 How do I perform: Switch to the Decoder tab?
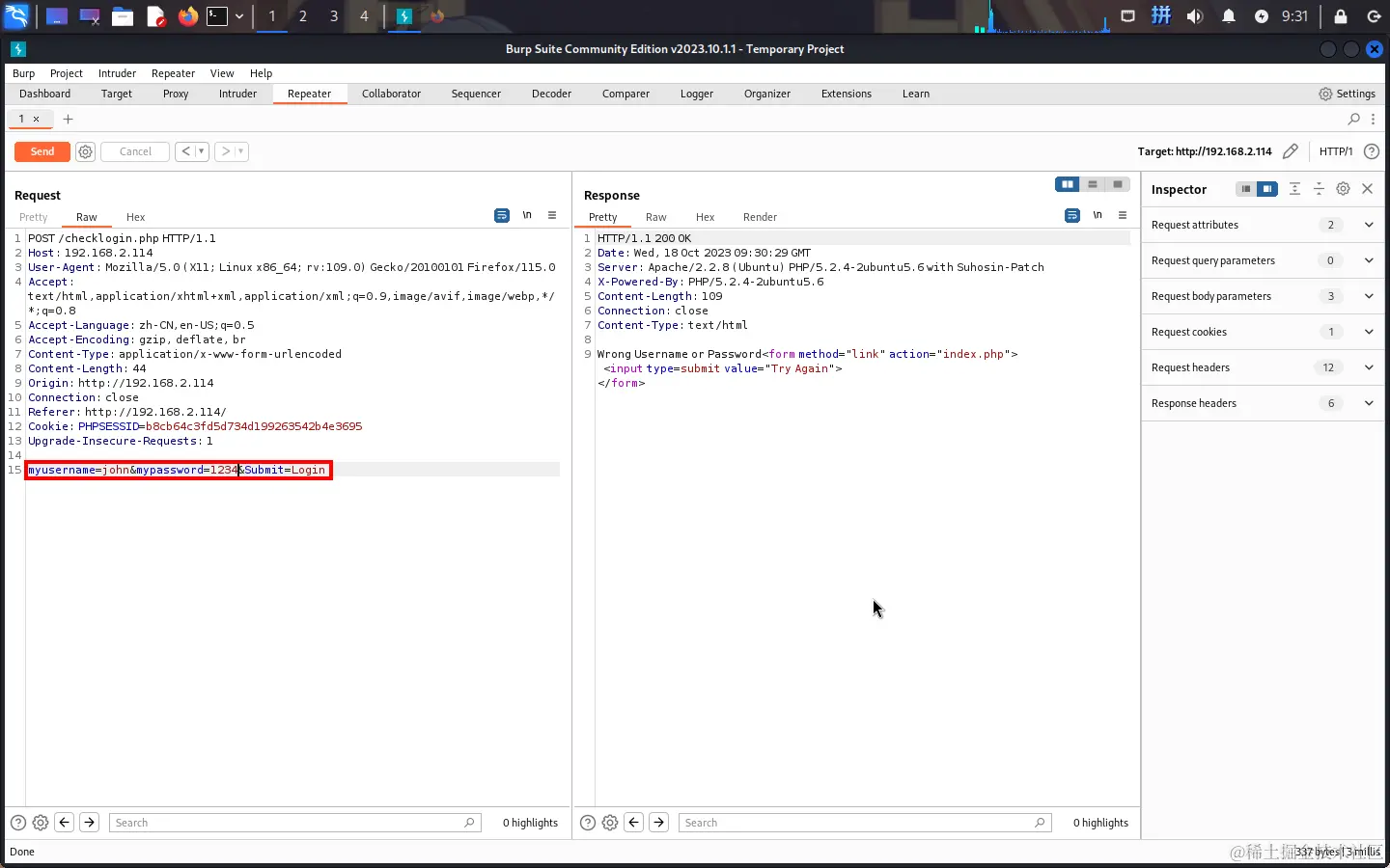click(551, 94)
